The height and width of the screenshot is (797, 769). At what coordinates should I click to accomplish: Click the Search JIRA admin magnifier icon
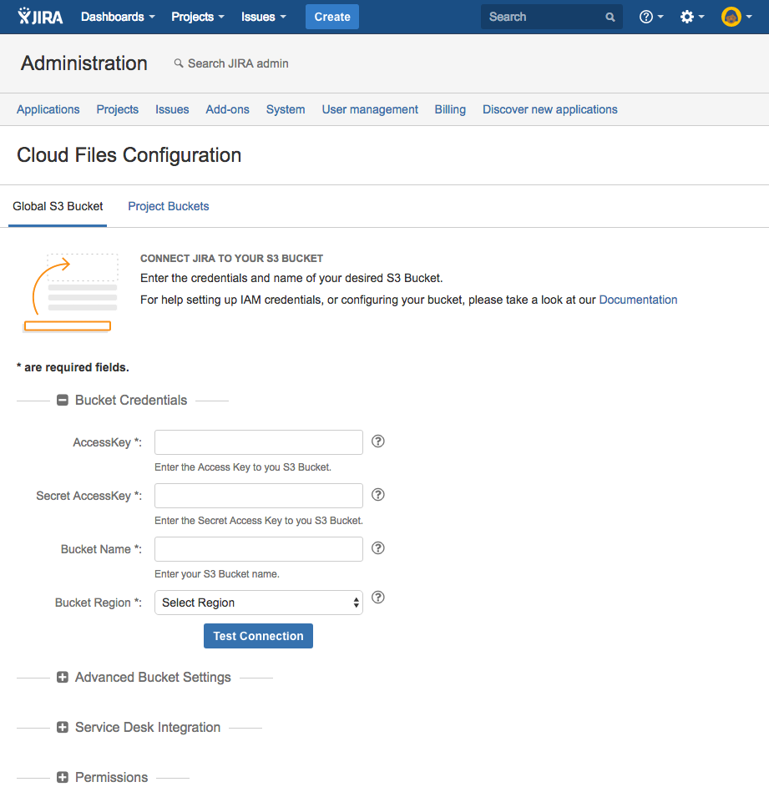179,63
